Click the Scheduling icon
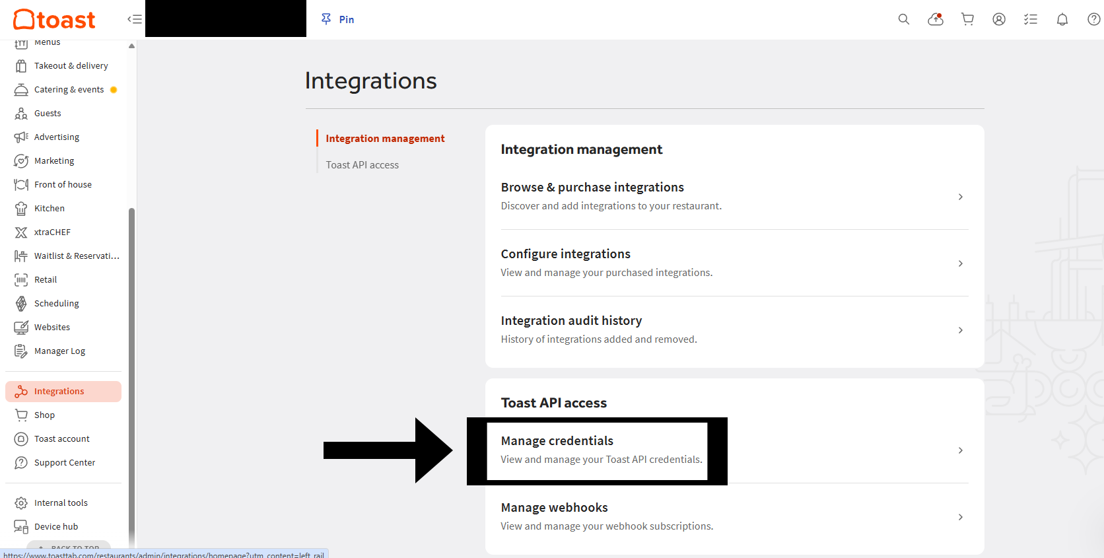 click(x=21, y=304)
